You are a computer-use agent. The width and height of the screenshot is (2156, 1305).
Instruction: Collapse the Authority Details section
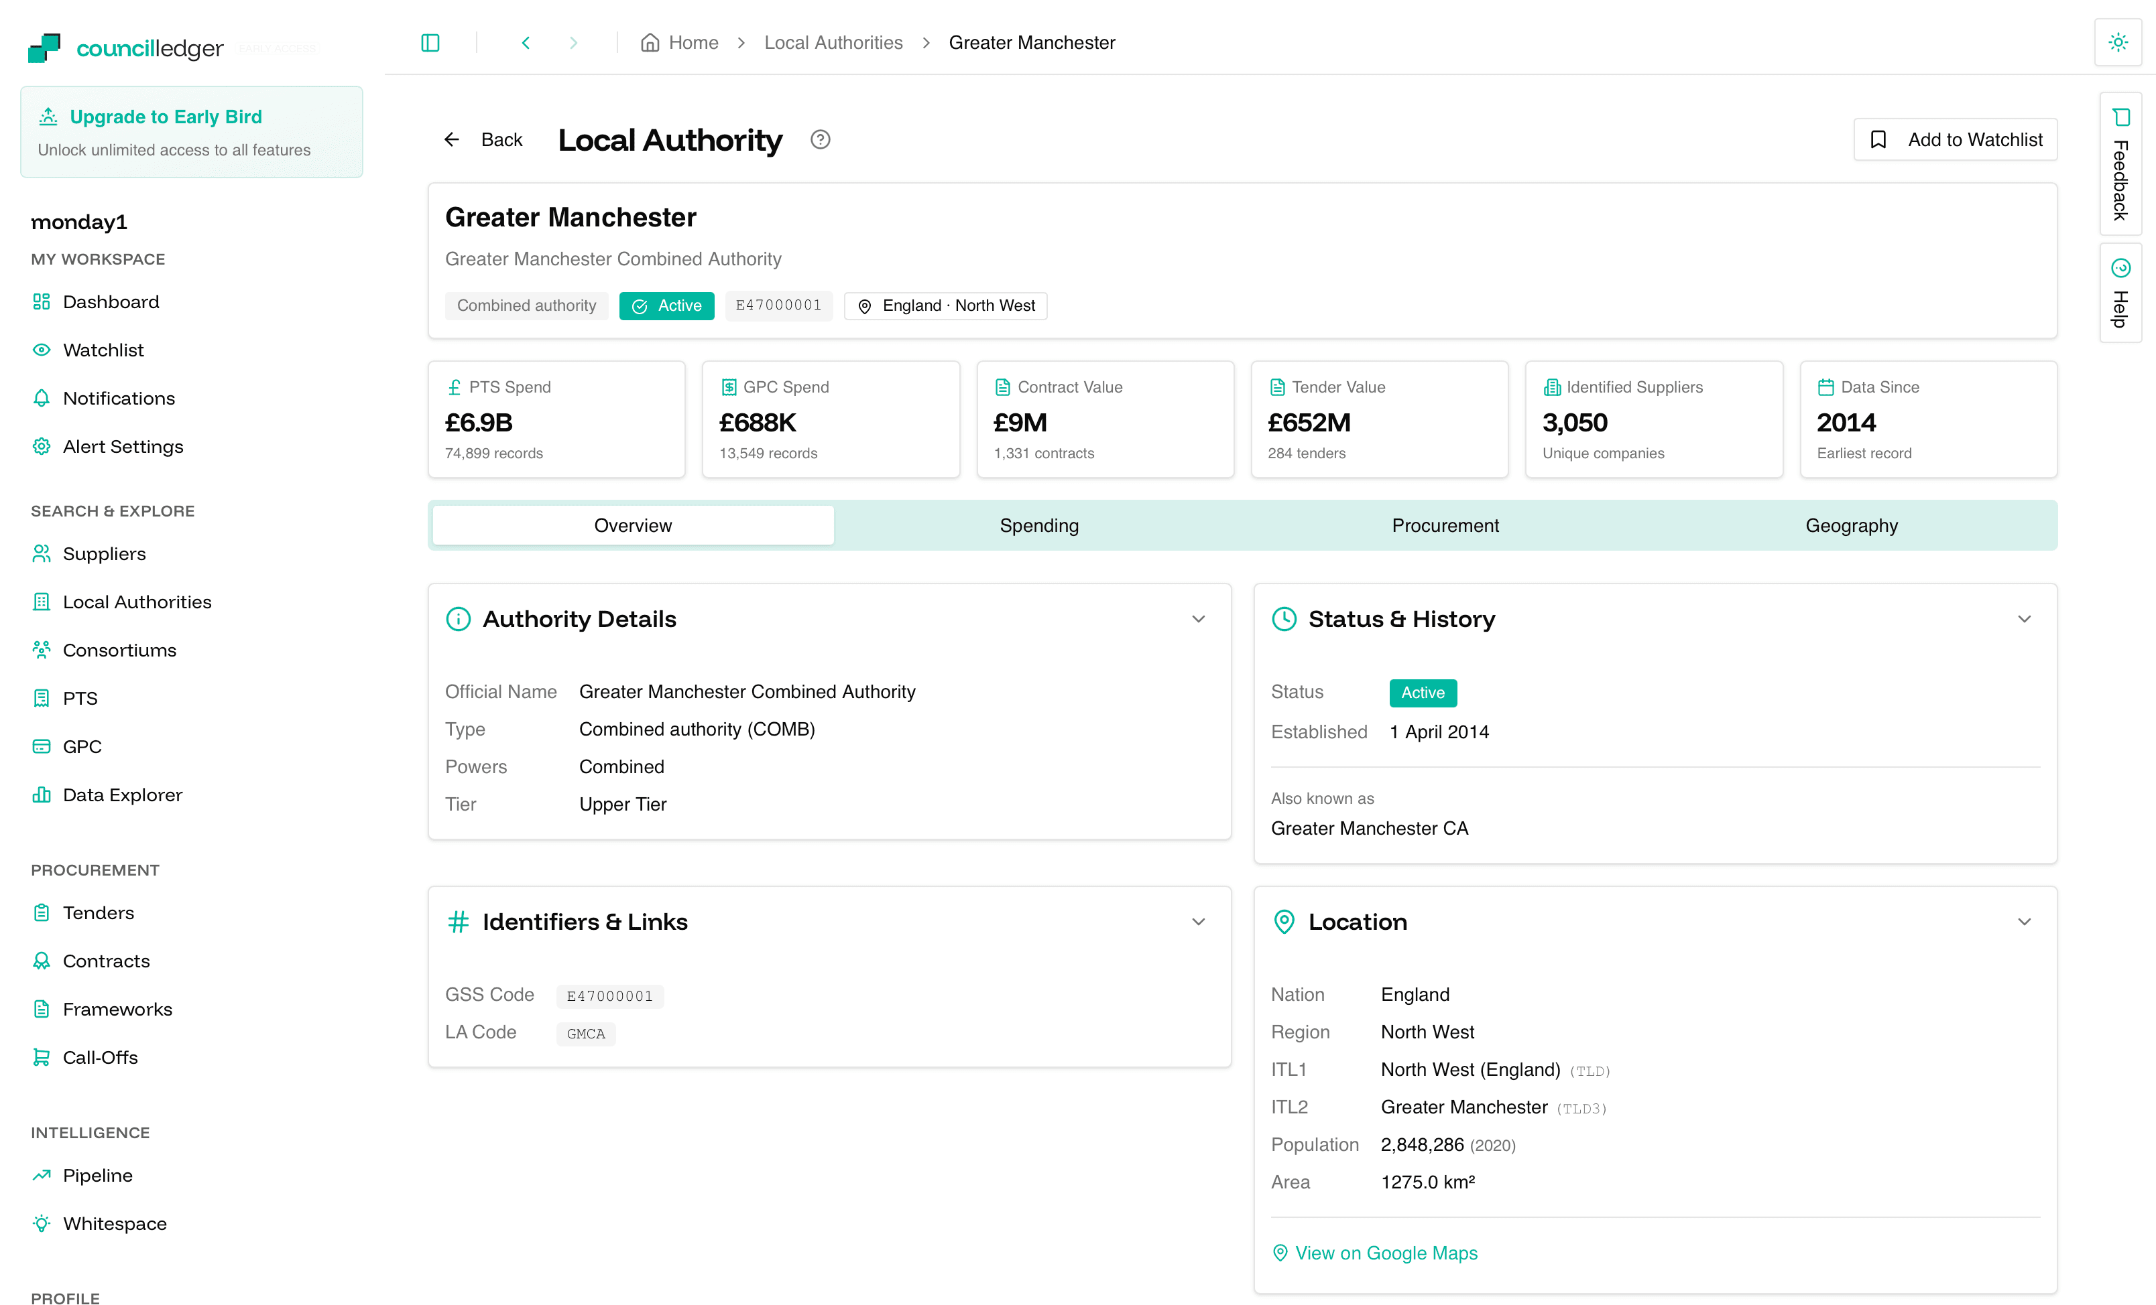(1199, 619)
